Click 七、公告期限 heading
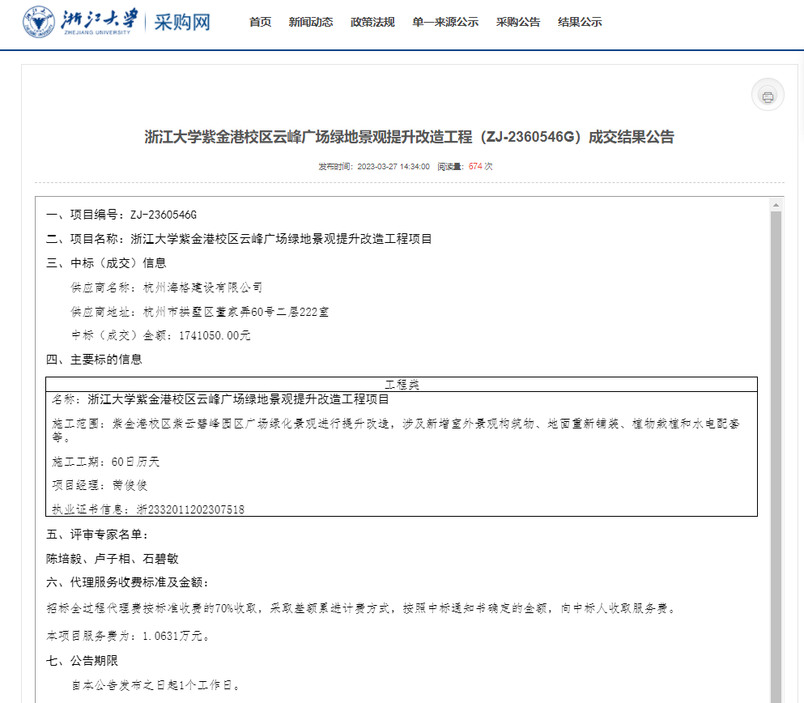 [82, 660]
